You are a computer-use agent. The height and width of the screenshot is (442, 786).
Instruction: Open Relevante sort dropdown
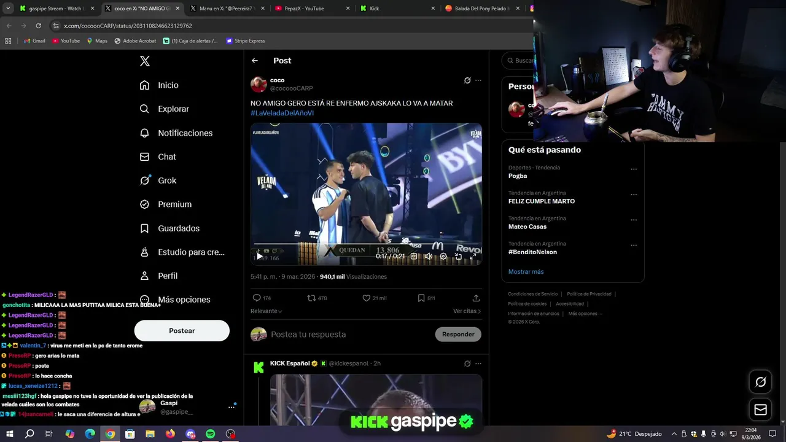[267, 311]
